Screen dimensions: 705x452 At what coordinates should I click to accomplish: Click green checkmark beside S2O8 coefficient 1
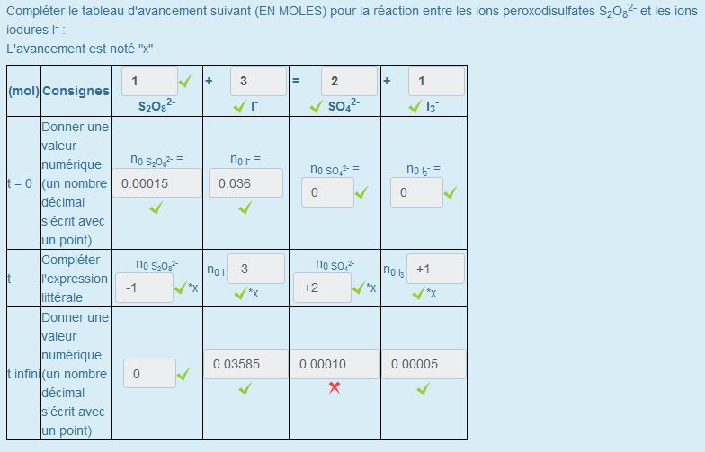(x=184, y=82)
